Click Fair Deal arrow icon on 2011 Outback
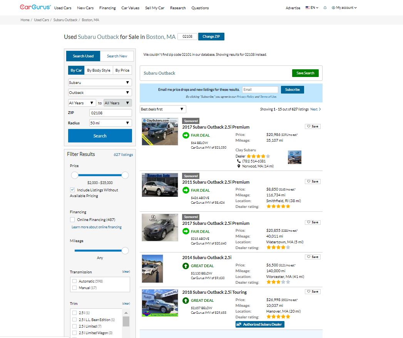 (x=186, y=190)
